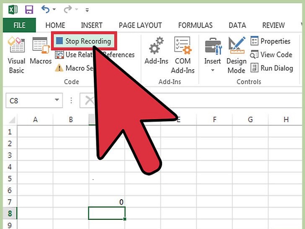Switch to the PAGE LAYOUT tab
The width and height of the screenshot is (305, 229).
tap(140, 25)
